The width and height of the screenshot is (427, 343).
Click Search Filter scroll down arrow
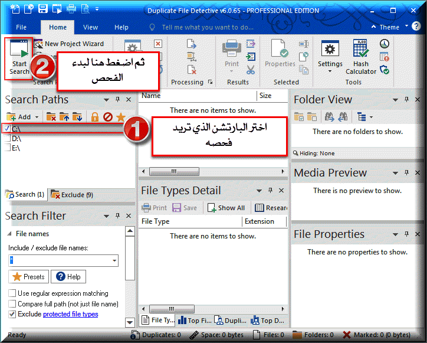130,322
